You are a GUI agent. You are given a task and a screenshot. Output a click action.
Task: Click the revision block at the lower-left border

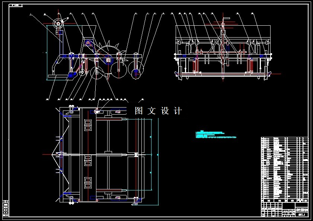coord(6,208)
